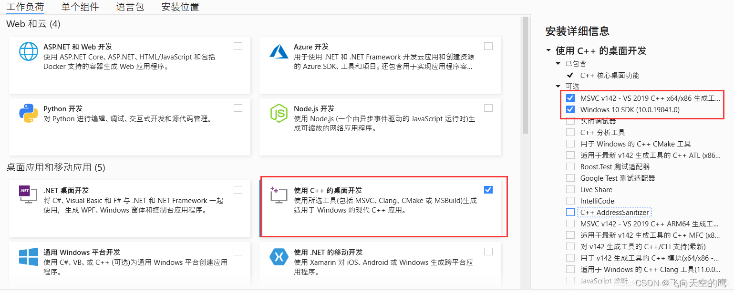Enable the Live Share optional component

coord(570,189)
